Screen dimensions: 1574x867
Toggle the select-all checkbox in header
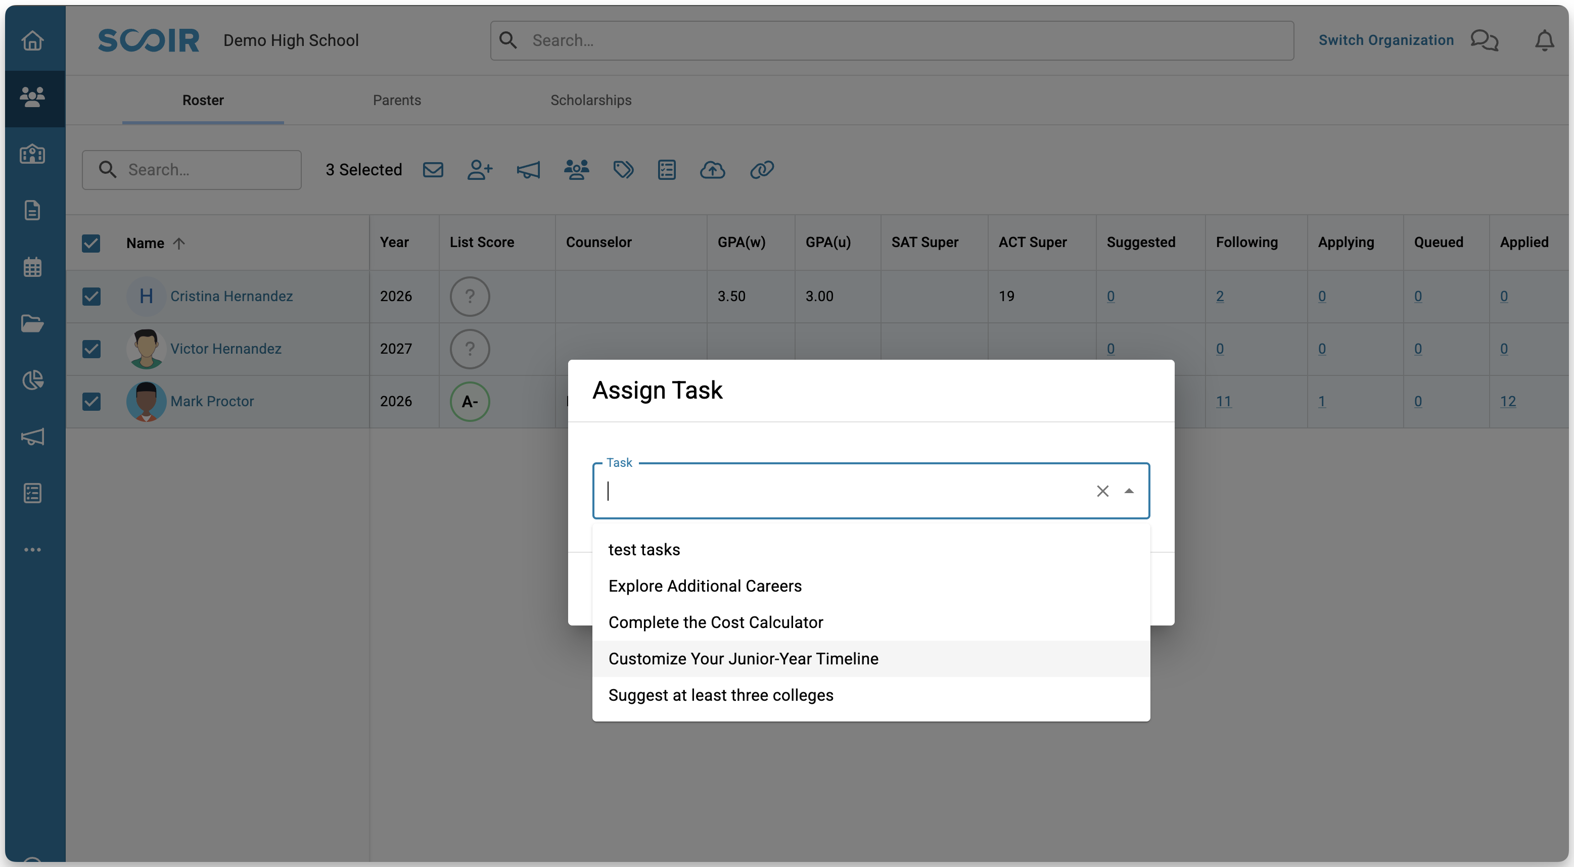[91, 243]
